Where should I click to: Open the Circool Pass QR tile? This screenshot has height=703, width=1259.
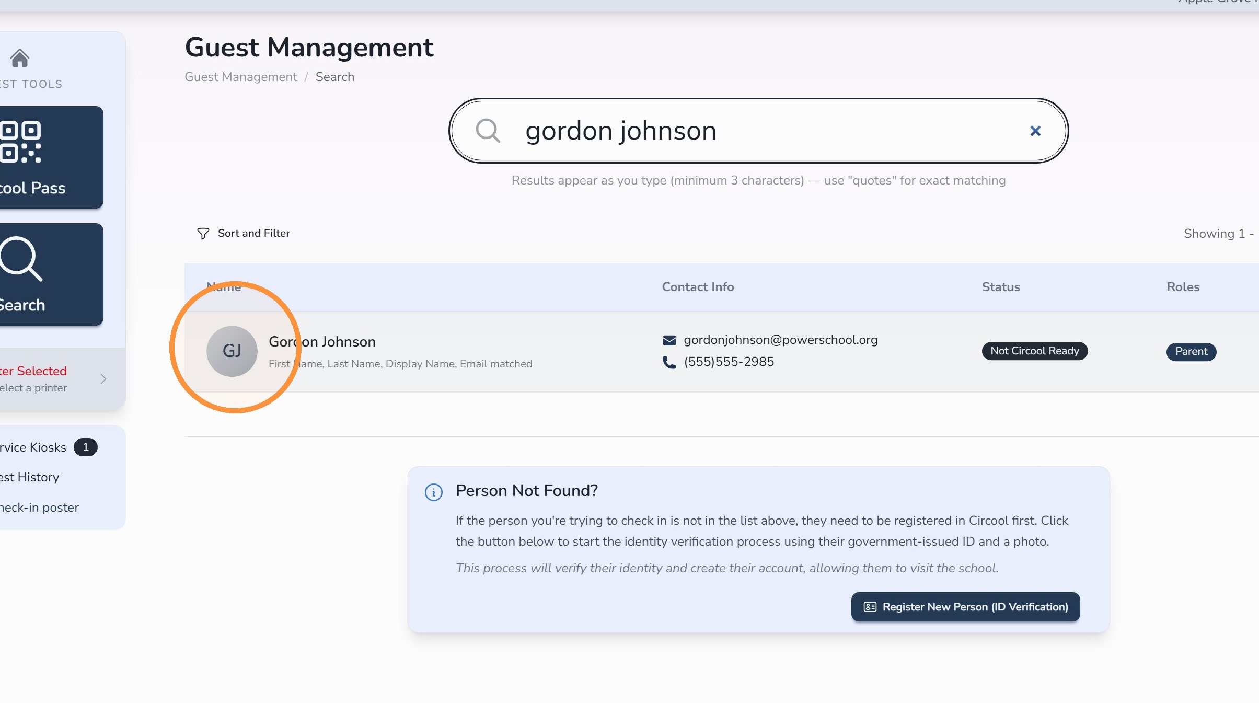pos(51,157)
